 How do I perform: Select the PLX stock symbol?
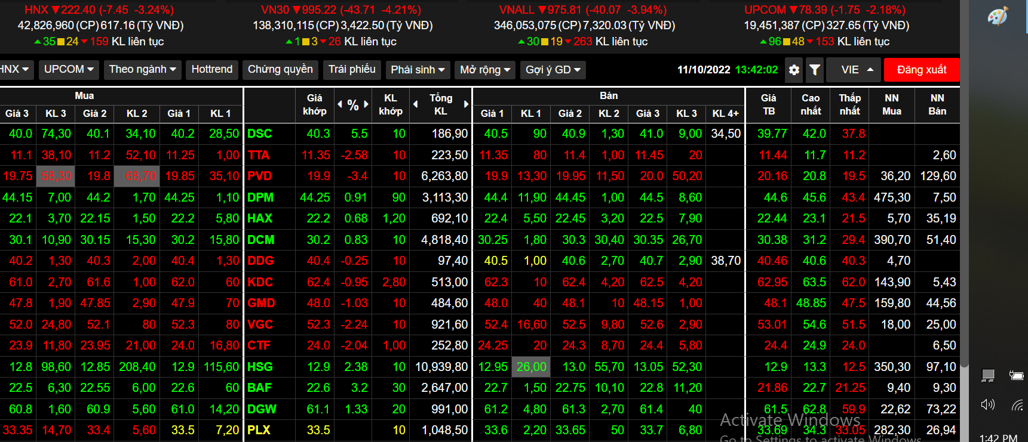(x=259, y=430)
